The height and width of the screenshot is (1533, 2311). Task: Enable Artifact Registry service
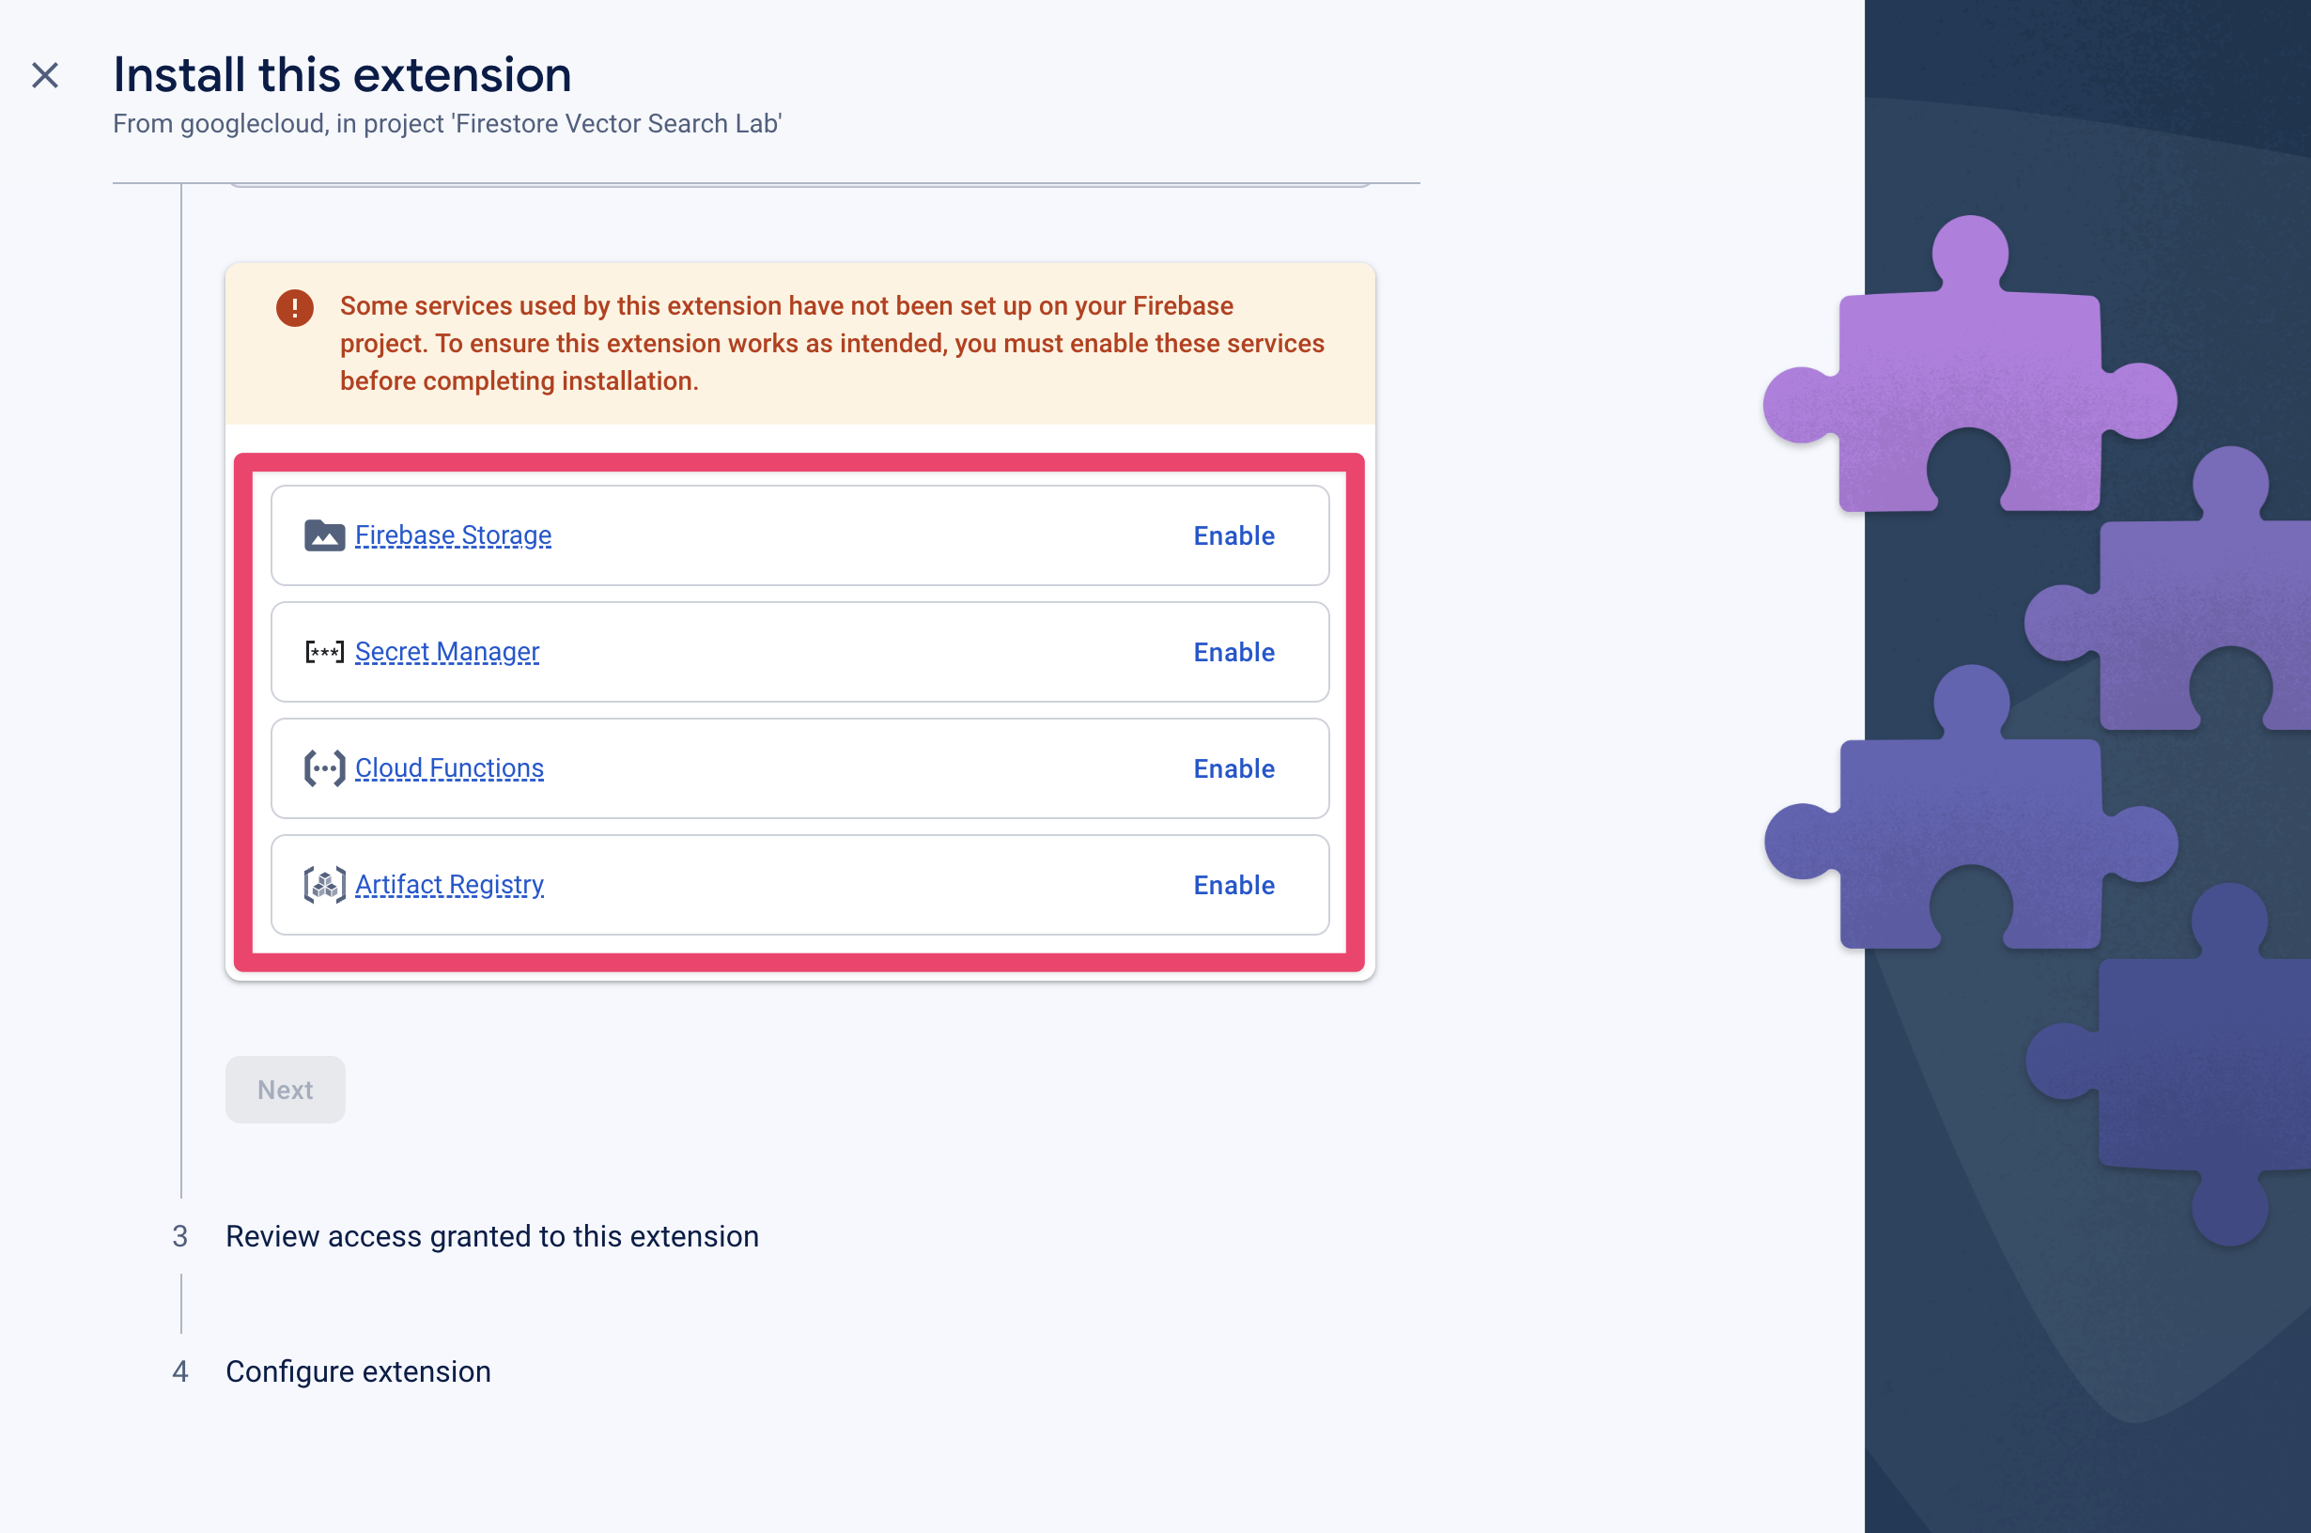(1233, 885)
